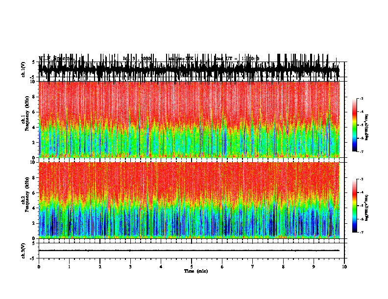Click the log(PSD) label beside ch.1 color bar

click(x=367, y=128)
